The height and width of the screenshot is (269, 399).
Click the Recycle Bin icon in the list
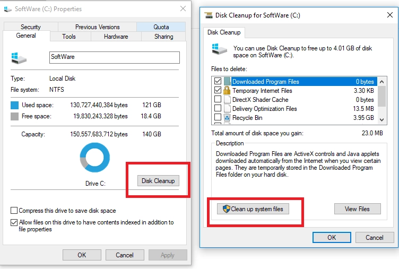coord(227,118)
